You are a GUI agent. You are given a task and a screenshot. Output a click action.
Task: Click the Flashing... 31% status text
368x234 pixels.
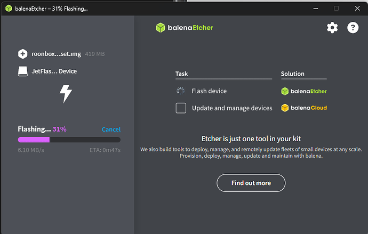tap(42, 129)
